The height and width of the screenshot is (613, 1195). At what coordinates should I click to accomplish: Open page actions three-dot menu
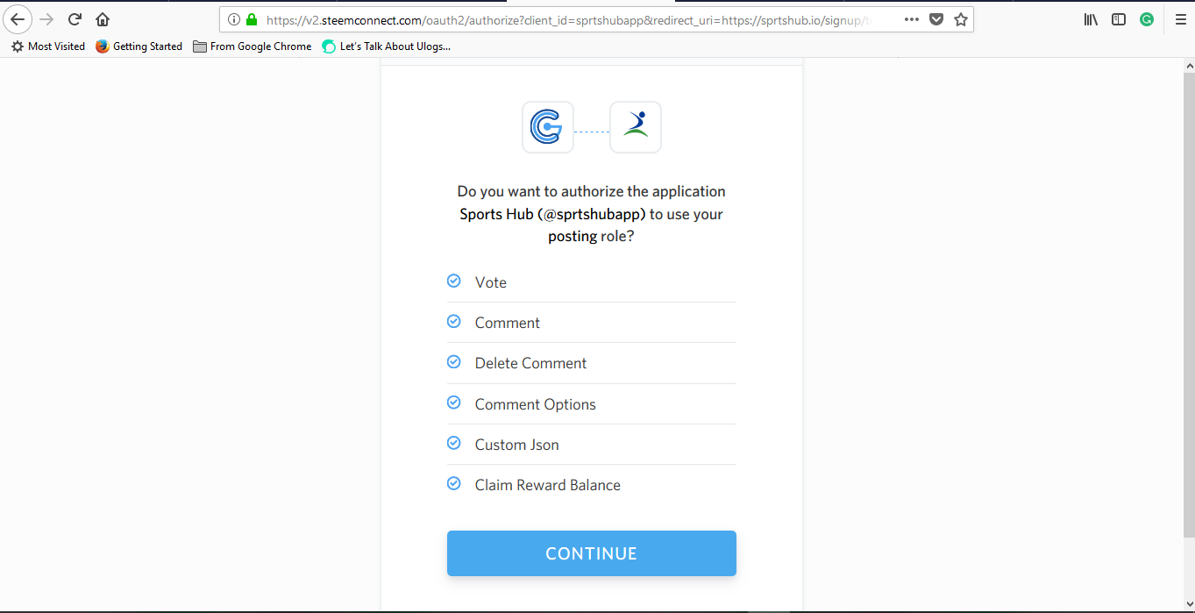coord(912,19)
